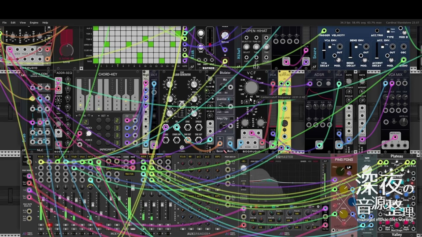Viewport: 422px width, 237px height.
Task: Click Chord-Key INDEX knob
Action: 89,134
